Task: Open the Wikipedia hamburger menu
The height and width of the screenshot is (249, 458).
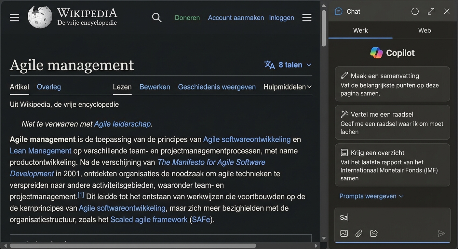Action: pyautogui.click(x=14, y=18)
